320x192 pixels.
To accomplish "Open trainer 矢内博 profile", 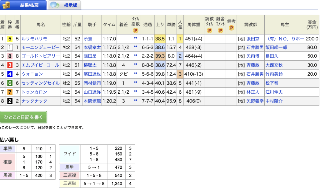I will [253, 56].
